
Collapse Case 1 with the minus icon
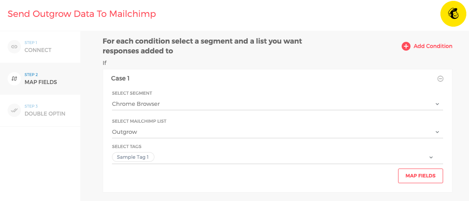[x=440, y=79]
